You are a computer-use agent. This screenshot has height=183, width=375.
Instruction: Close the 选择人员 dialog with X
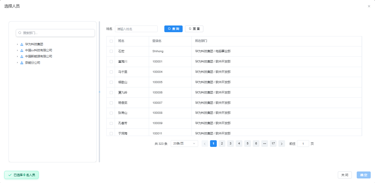pos(369,6)
